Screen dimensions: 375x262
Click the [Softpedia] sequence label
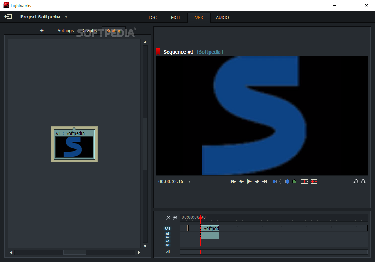tap(210, 52)
